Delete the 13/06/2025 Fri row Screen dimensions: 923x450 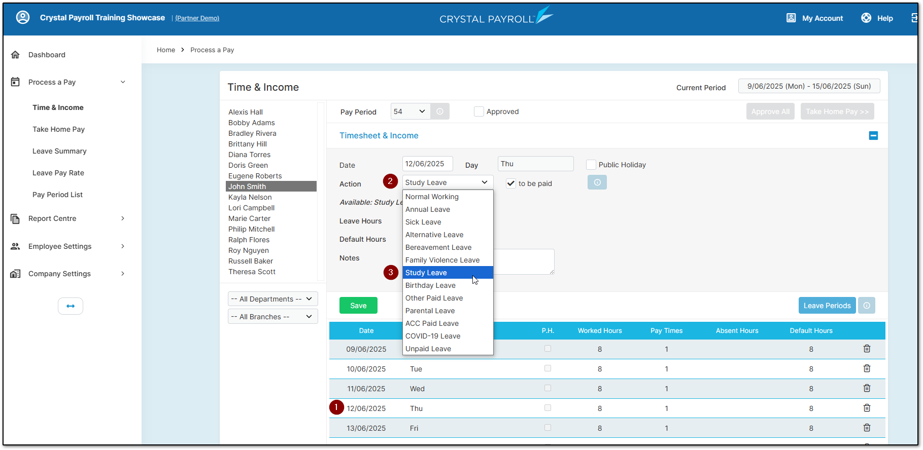(x=867, y=428)
